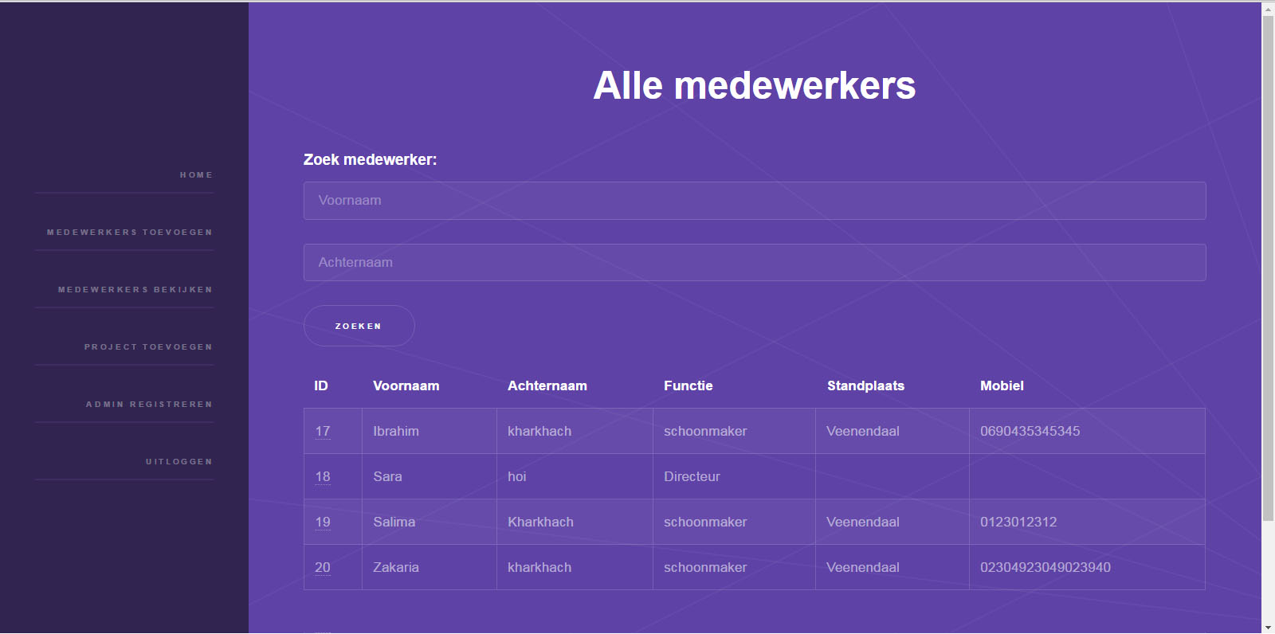1275x634 pixels.
Task: Click the scrollbar up arrow
Action: click(x=1268, y=9)
